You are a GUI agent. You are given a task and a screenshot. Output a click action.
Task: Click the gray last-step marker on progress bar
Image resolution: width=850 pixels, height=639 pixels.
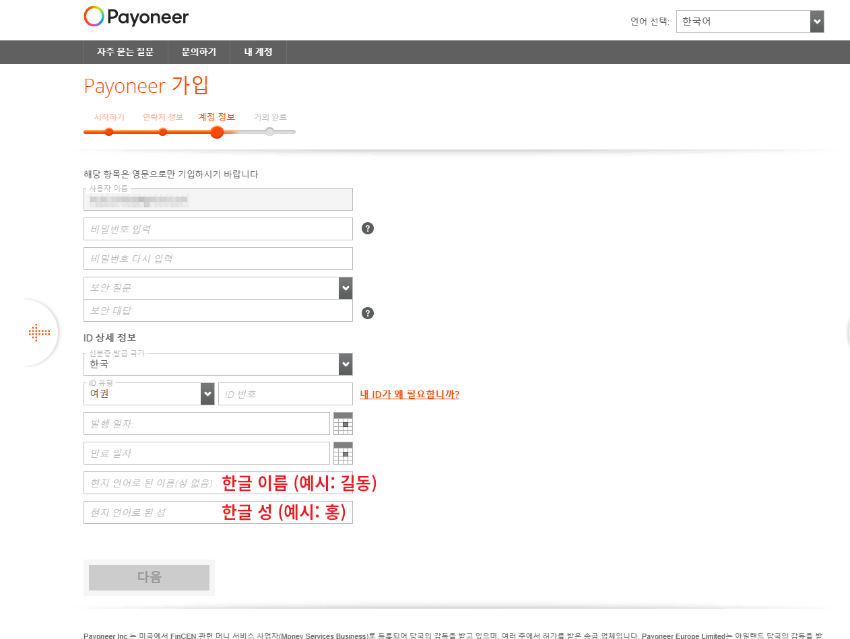click(270, 132)
